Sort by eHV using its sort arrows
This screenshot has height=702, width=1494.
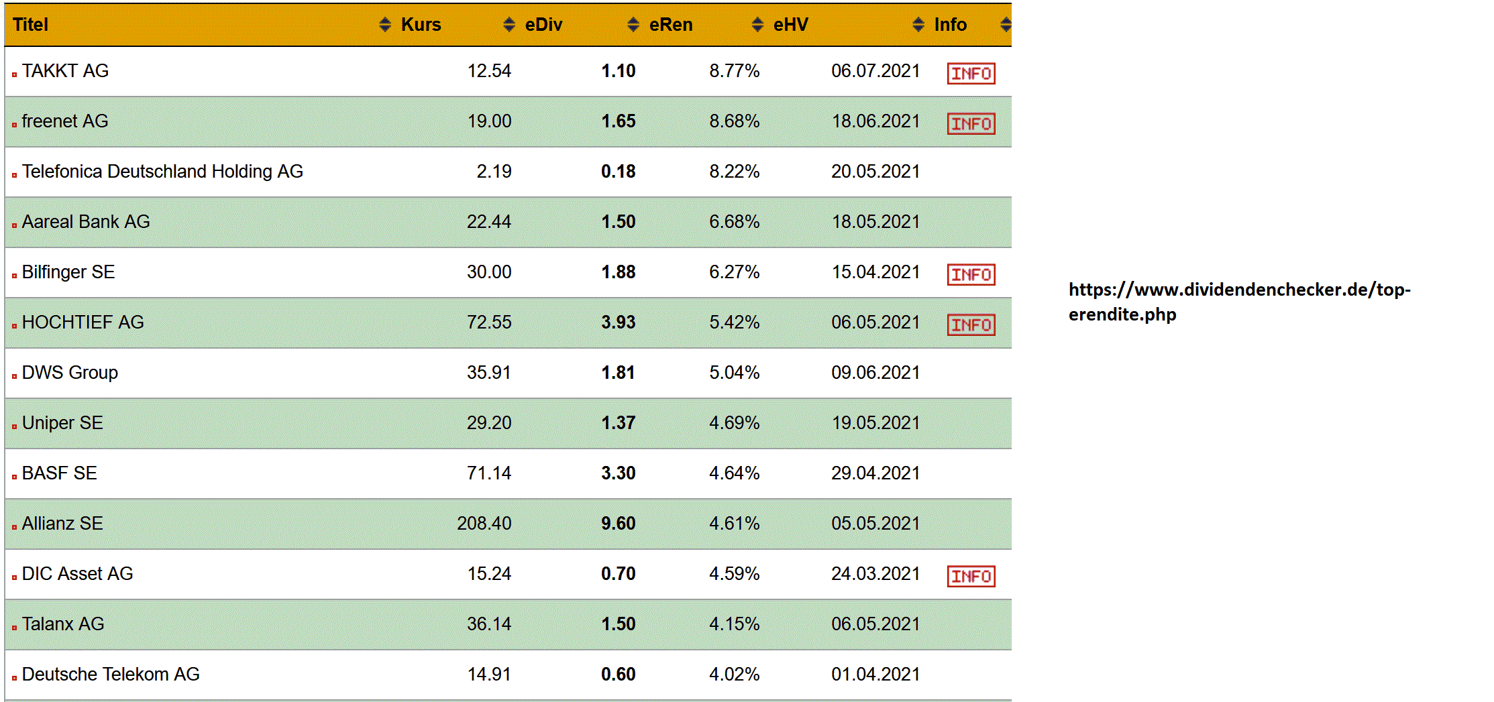918,25
